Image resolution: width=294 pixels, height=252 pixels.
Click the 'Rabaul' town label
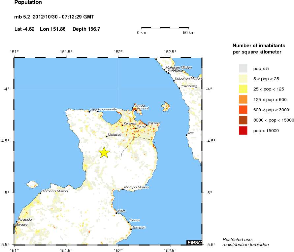[x=143, y=108]
